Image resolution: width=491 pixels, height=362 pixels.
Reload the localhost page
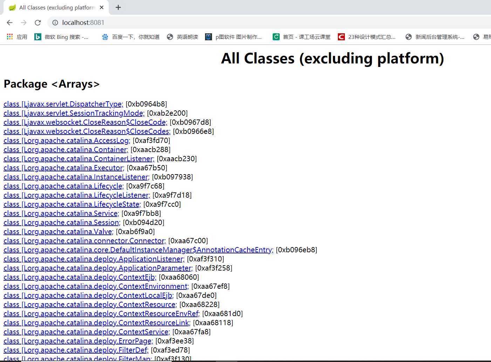(38, 23)
